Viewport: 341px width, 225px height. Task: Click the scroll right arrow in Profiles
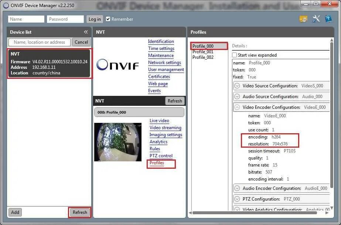click(x=327, y=213)
